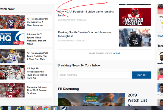Open Internet Explorer from the taskbar
This screenshot has height=110, width=163.
coord(19,108)
